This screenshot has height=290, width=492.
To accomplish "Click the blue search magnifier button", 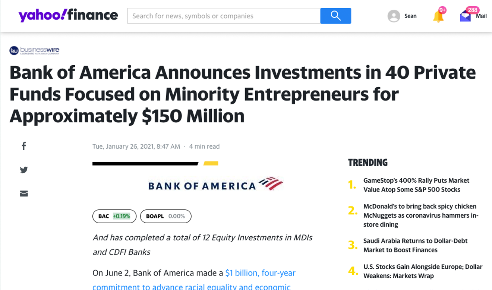I will [335, 16].
